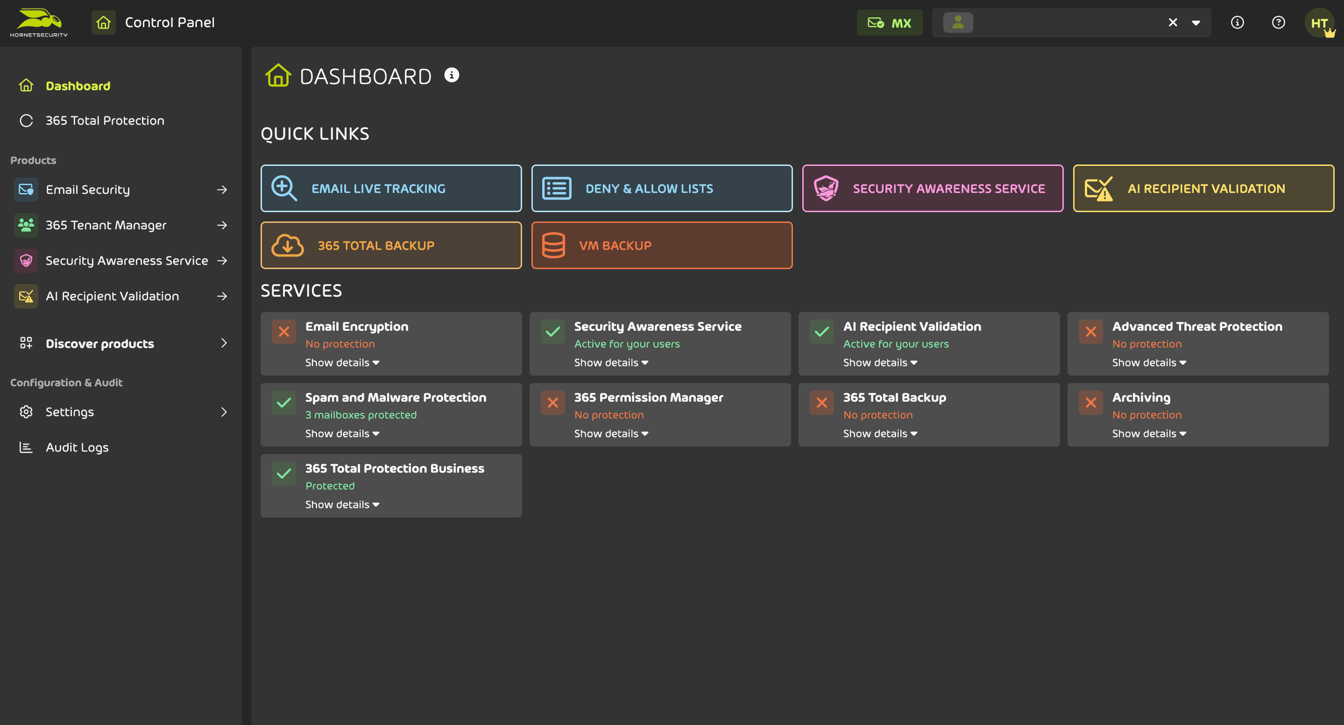
Task: Open the tenant selector dropdown arrow
Action: 1196,23
